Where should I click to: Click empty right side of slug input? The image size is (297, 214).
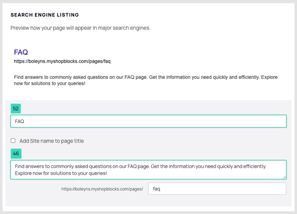pos(223,189)
